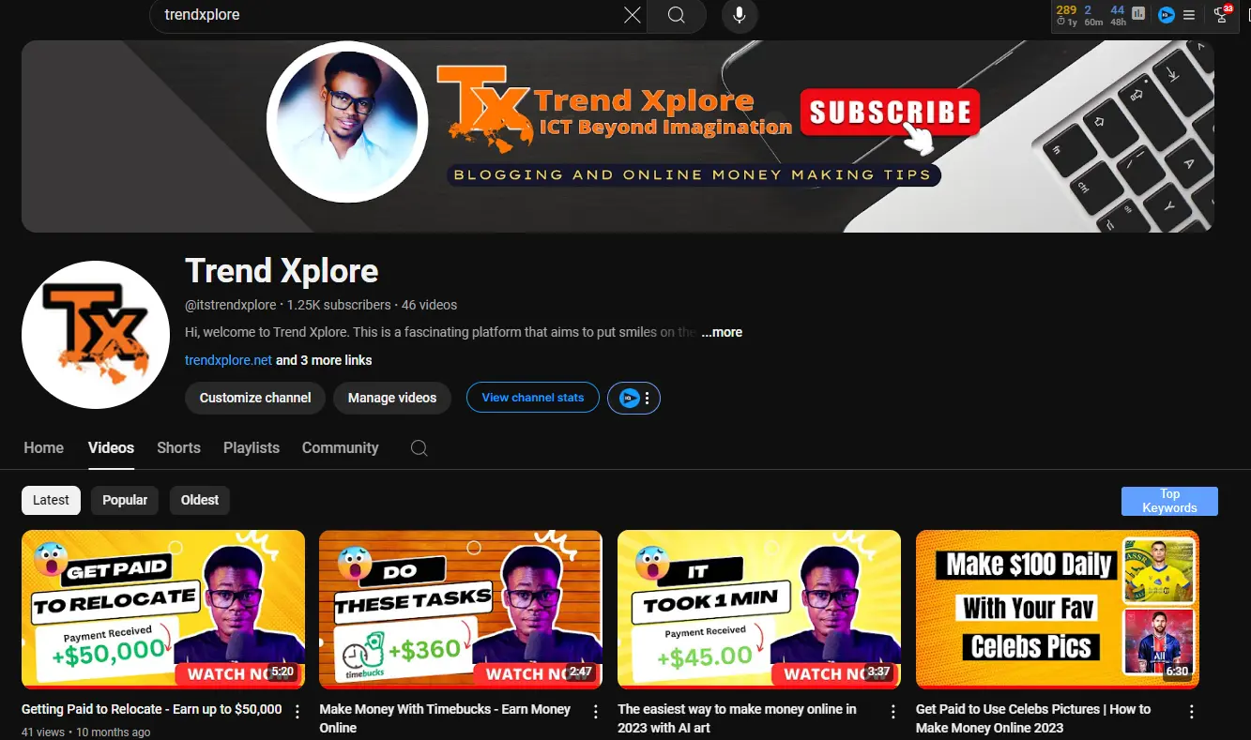Open the vidIQ extension menu icon
The image size is (1251, 740).
(1188, 15)
